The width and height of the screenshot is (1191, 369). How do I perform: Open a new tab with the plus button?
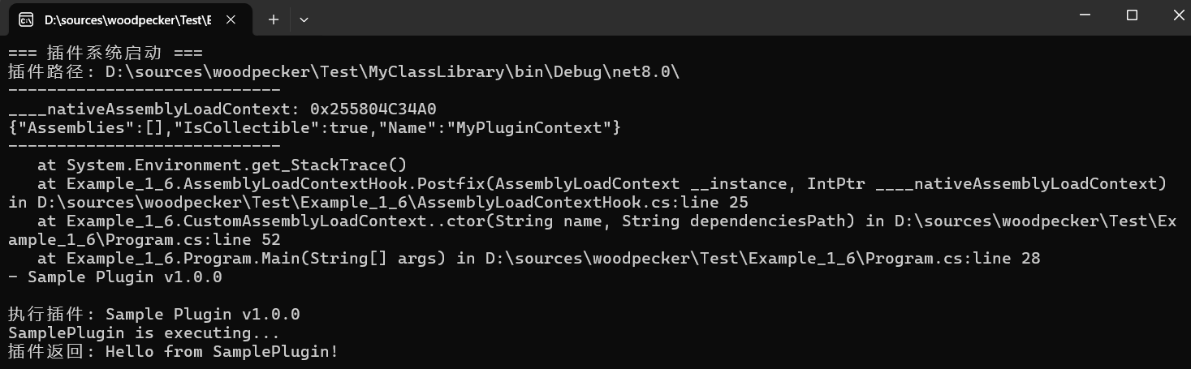(274, 19)
